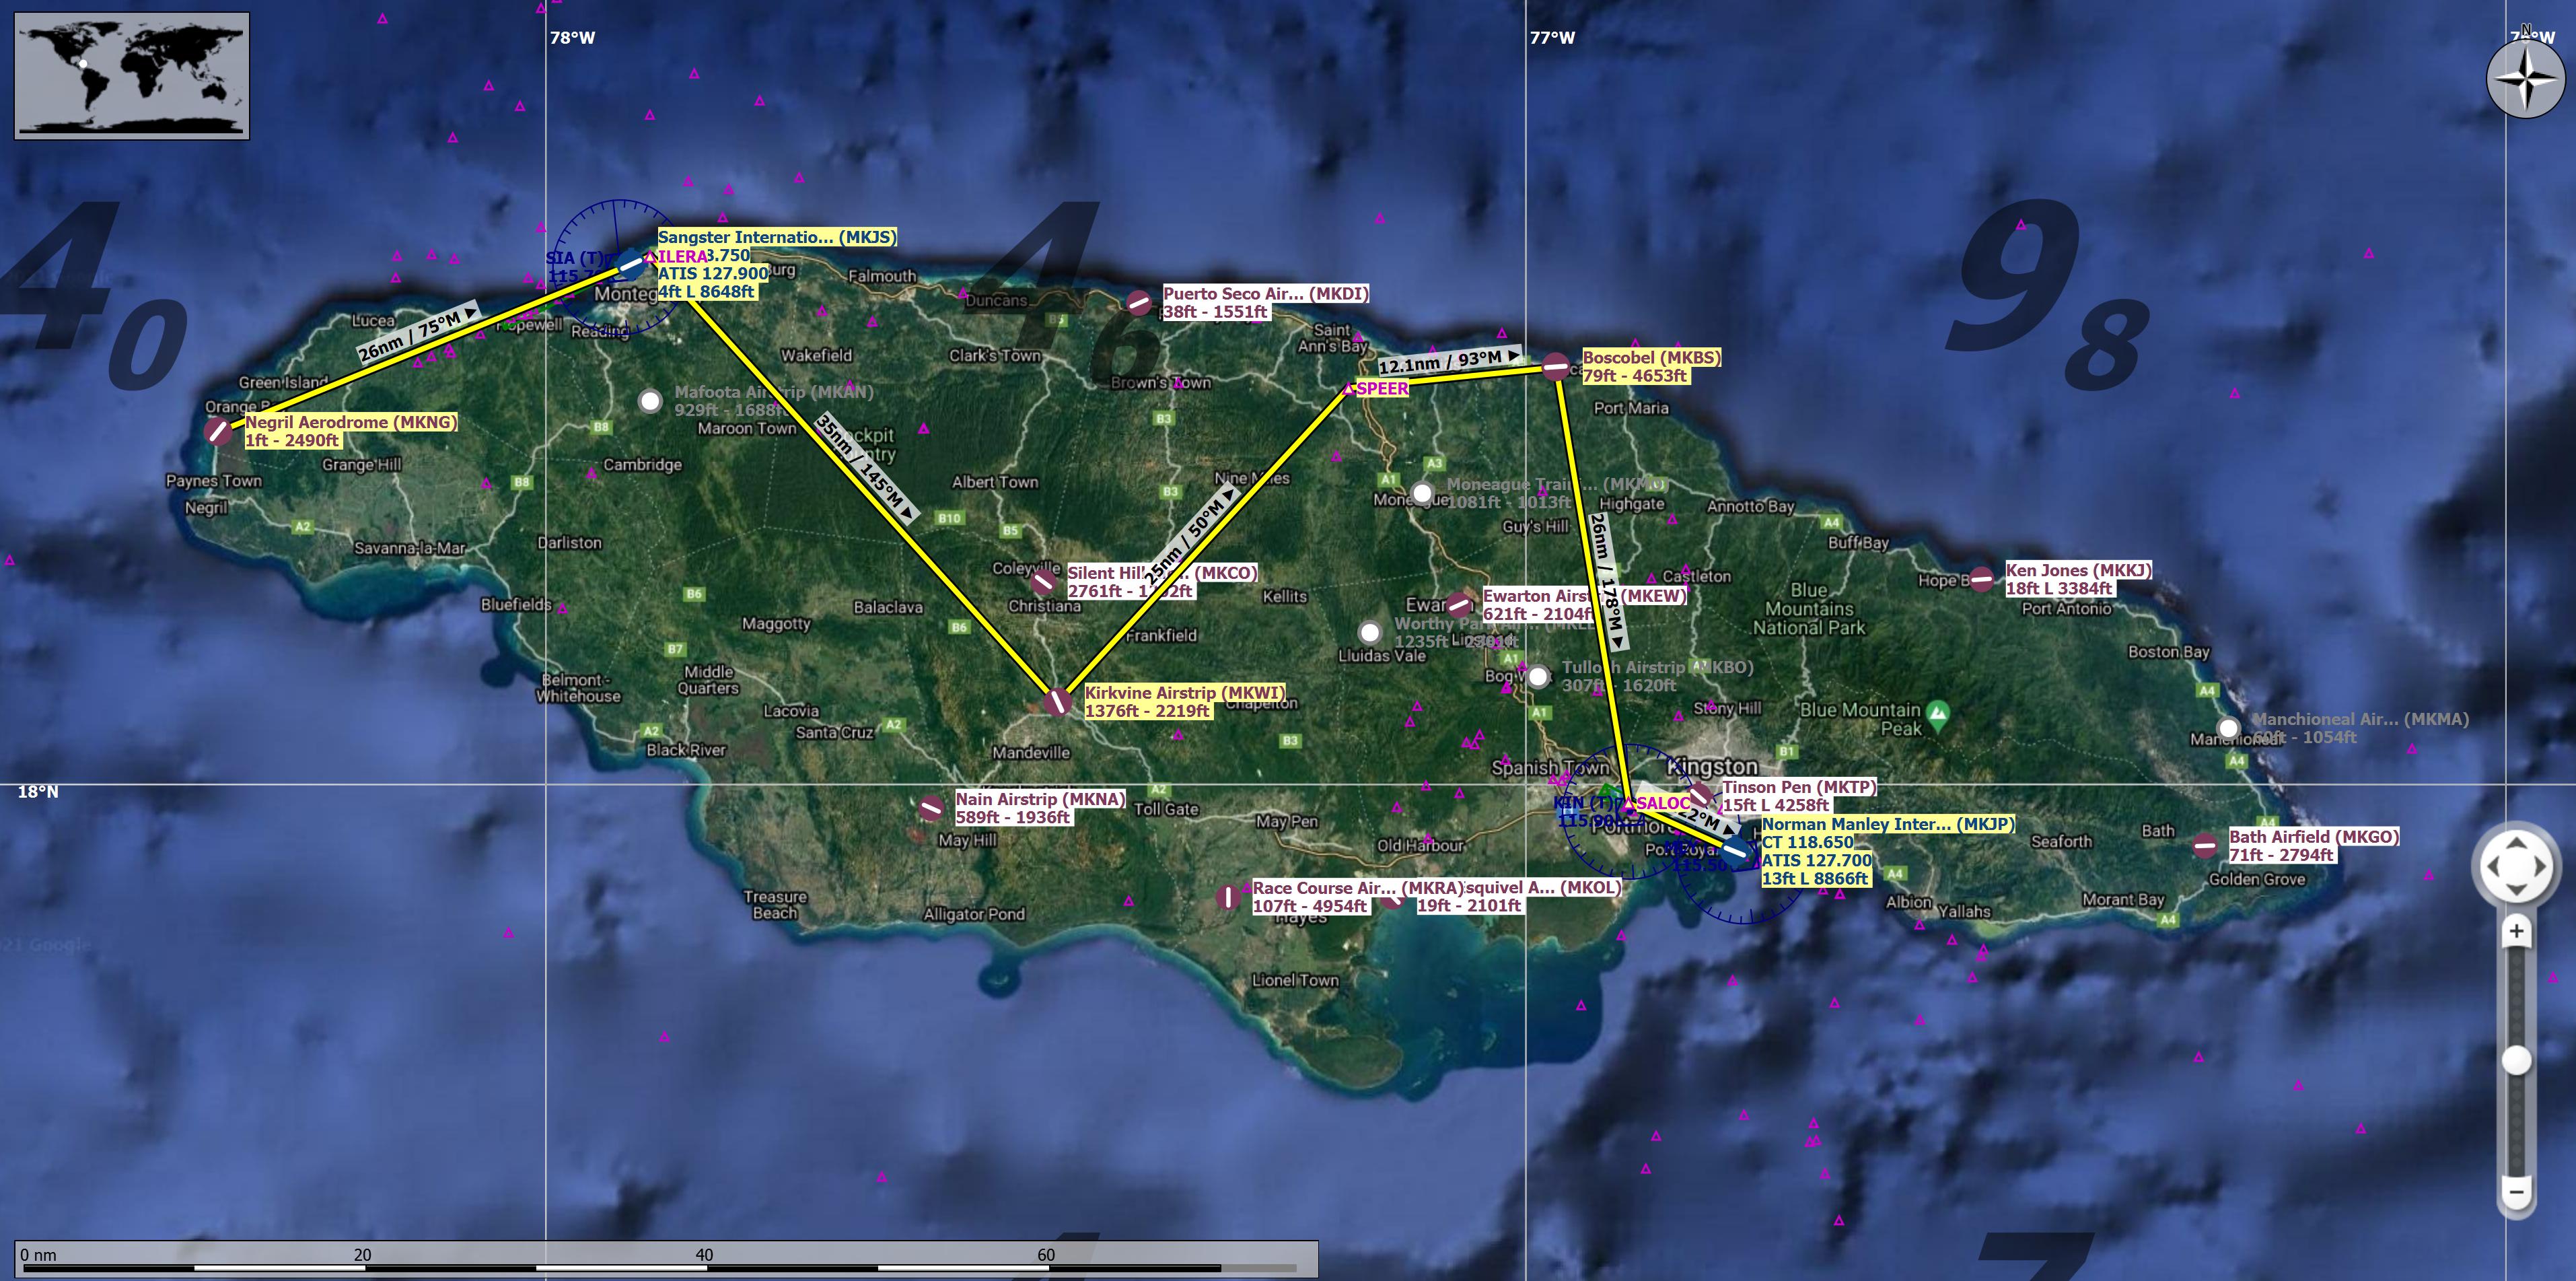The width and height of the screenshot is (2576, 1281).
Task: Click the Nain Airstrip (MKNA) icon
Action: 931,808
